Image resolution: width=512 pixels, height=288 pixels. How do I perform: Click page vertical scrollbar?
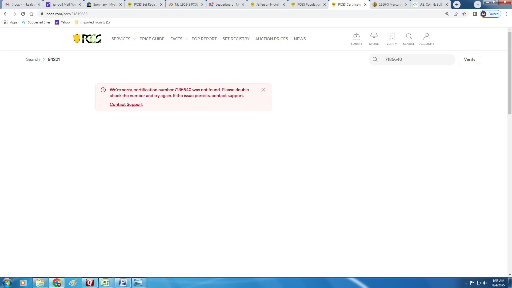510,73
